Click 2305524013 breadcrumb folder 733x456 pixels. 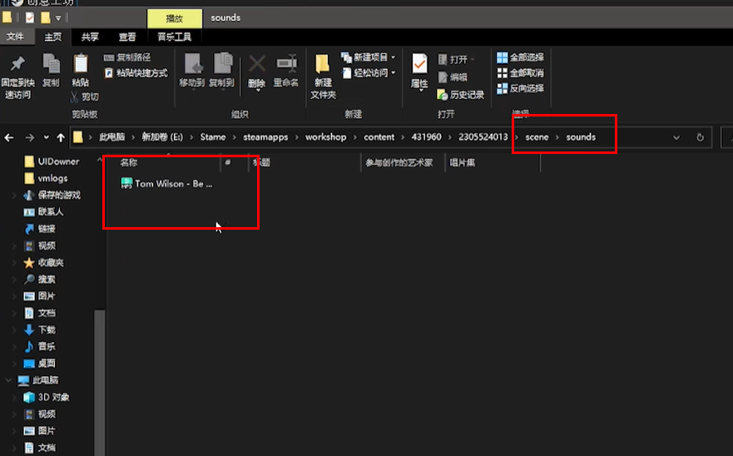[483, 137]
